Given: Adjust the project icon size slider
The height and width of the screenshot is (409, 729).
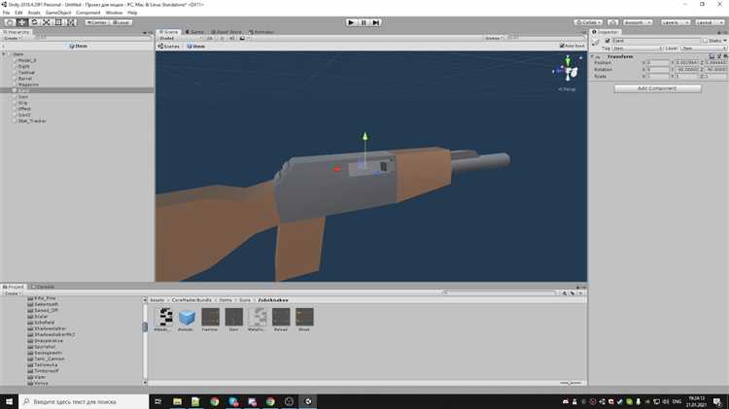Looking at the screenshot, I should (x=570, y=383).
